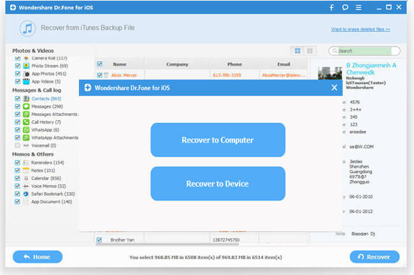The width and height of the screenshot is (414, 275).
Task: Toggle Call History checkbox
Action: [x=18, y=122]
